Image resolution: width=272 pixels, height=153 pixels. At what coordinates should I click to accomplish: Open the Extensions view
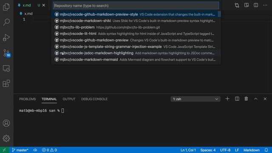(x=6, y=83)
